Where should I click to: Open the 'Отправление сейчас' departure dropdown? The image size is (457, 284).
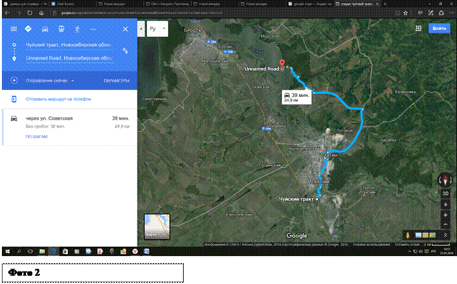pos(49,81)
